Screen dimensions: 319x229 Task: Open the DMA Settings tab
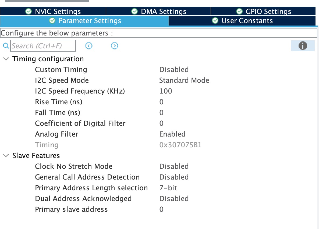coord(158,11)
